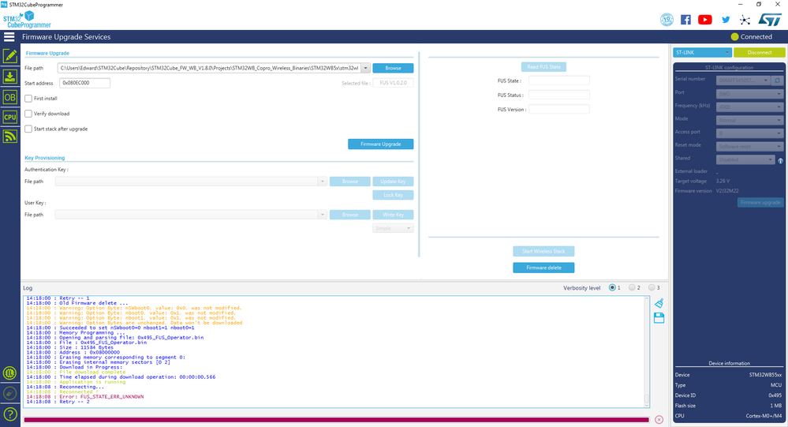
Task: Open the ST community network icon
Action: click(745, 20)
